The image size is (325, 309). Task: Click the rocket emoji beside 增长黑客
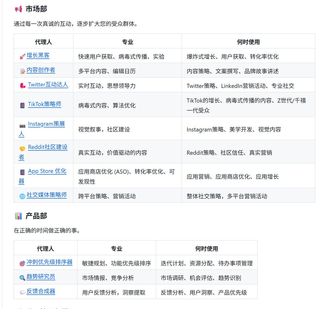22,57
